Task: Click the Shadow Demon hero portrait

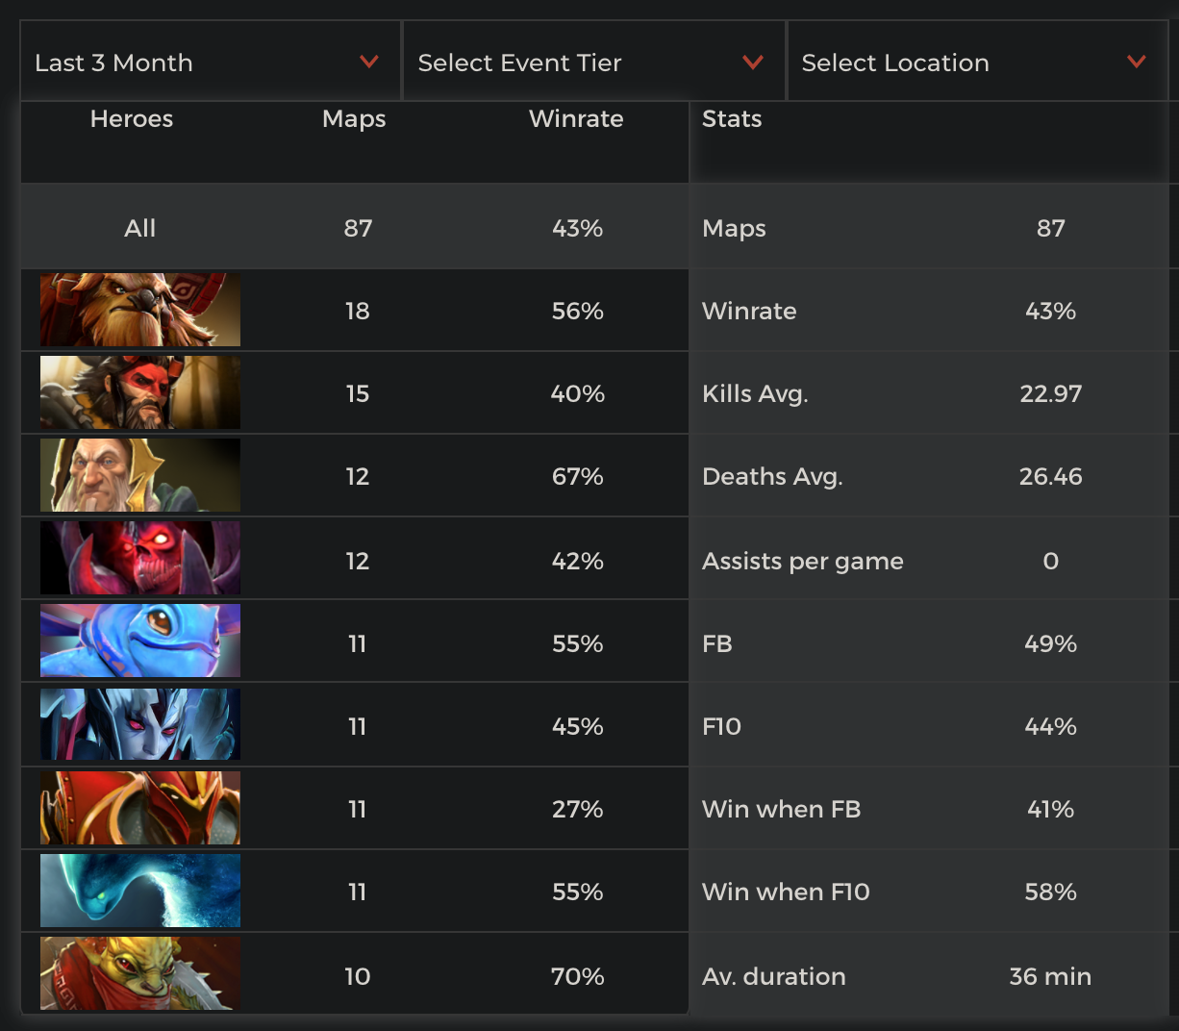Action: click(x=140, y=558)
